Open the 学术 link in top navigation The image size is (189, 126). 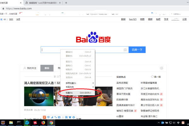pos(166,19)
